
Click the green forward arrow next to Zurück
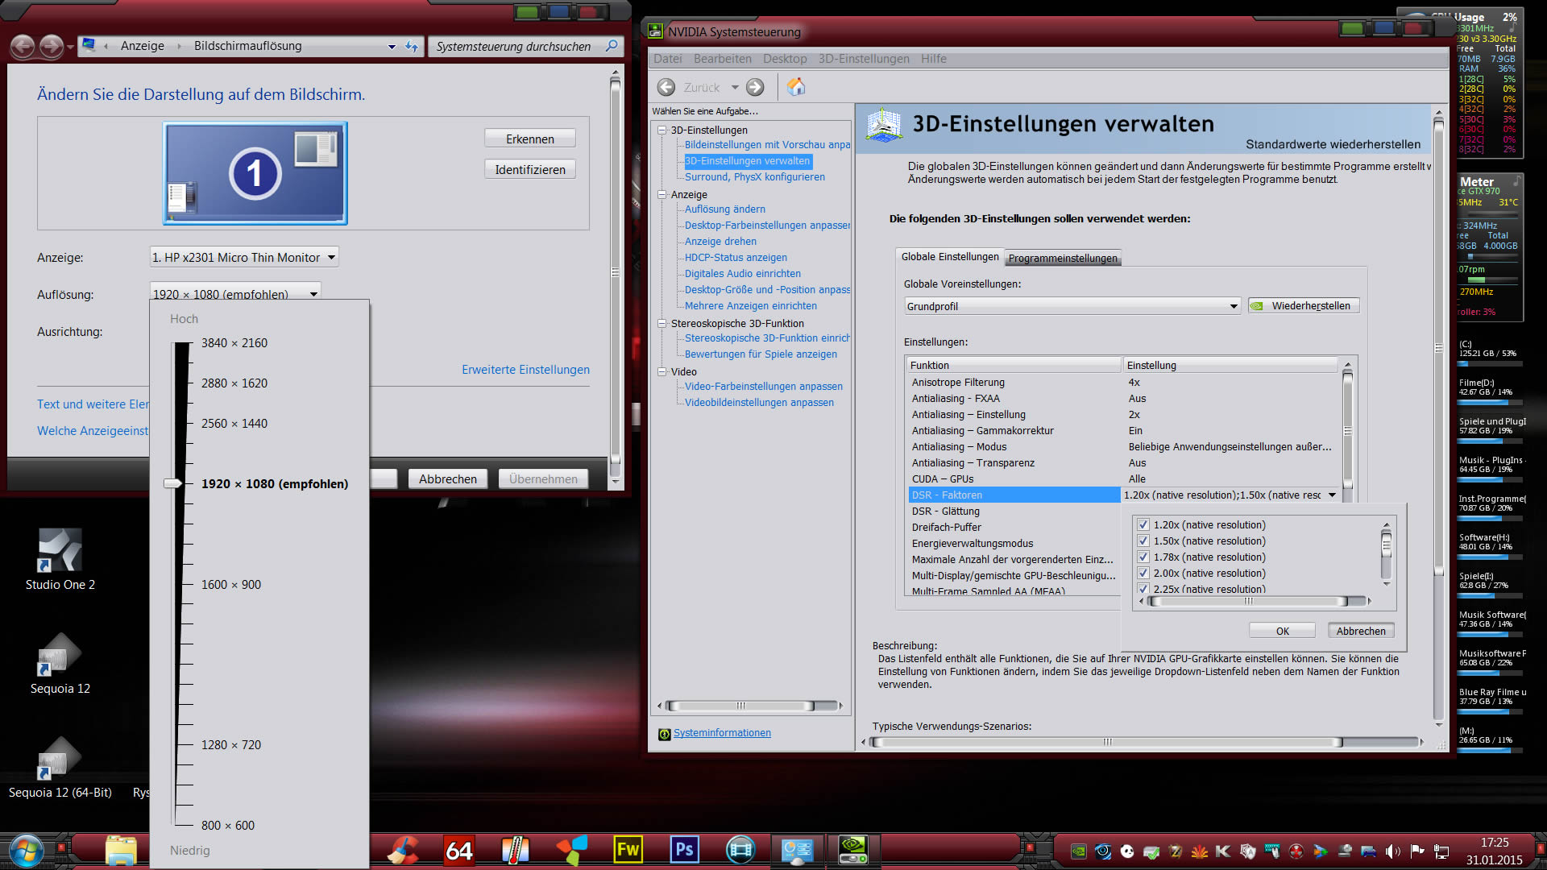[x=755, y=87]
